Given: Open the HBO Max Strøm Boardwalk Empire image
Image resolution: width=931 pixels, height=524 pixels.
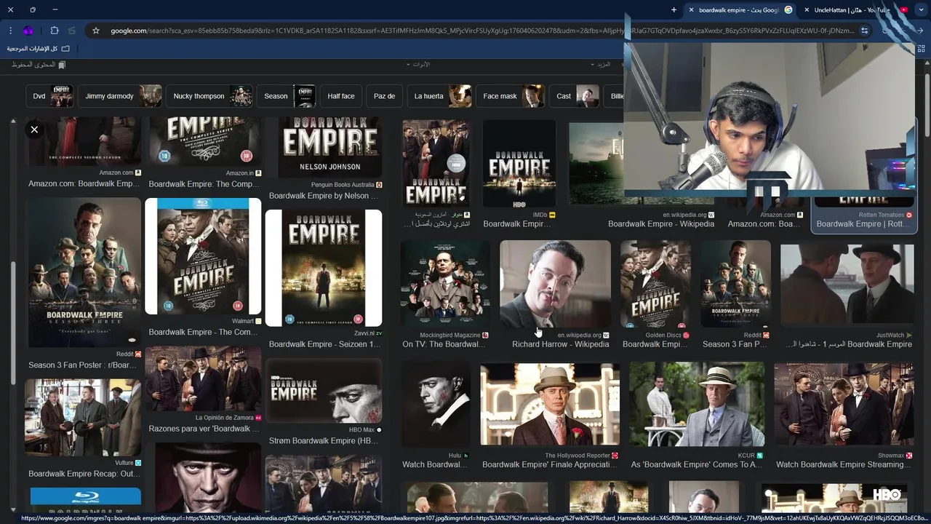Looking at the screenshot, I should (x=324, y=390).
